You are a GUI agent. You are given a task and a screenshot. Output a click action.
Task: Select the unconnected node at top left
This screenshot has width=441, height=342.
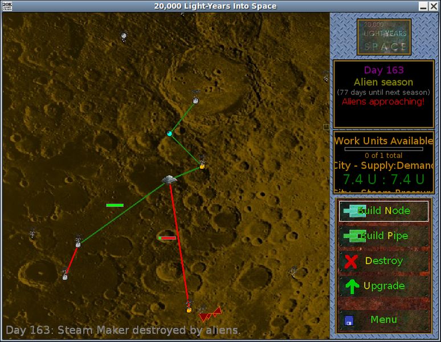tap(124, 36)
